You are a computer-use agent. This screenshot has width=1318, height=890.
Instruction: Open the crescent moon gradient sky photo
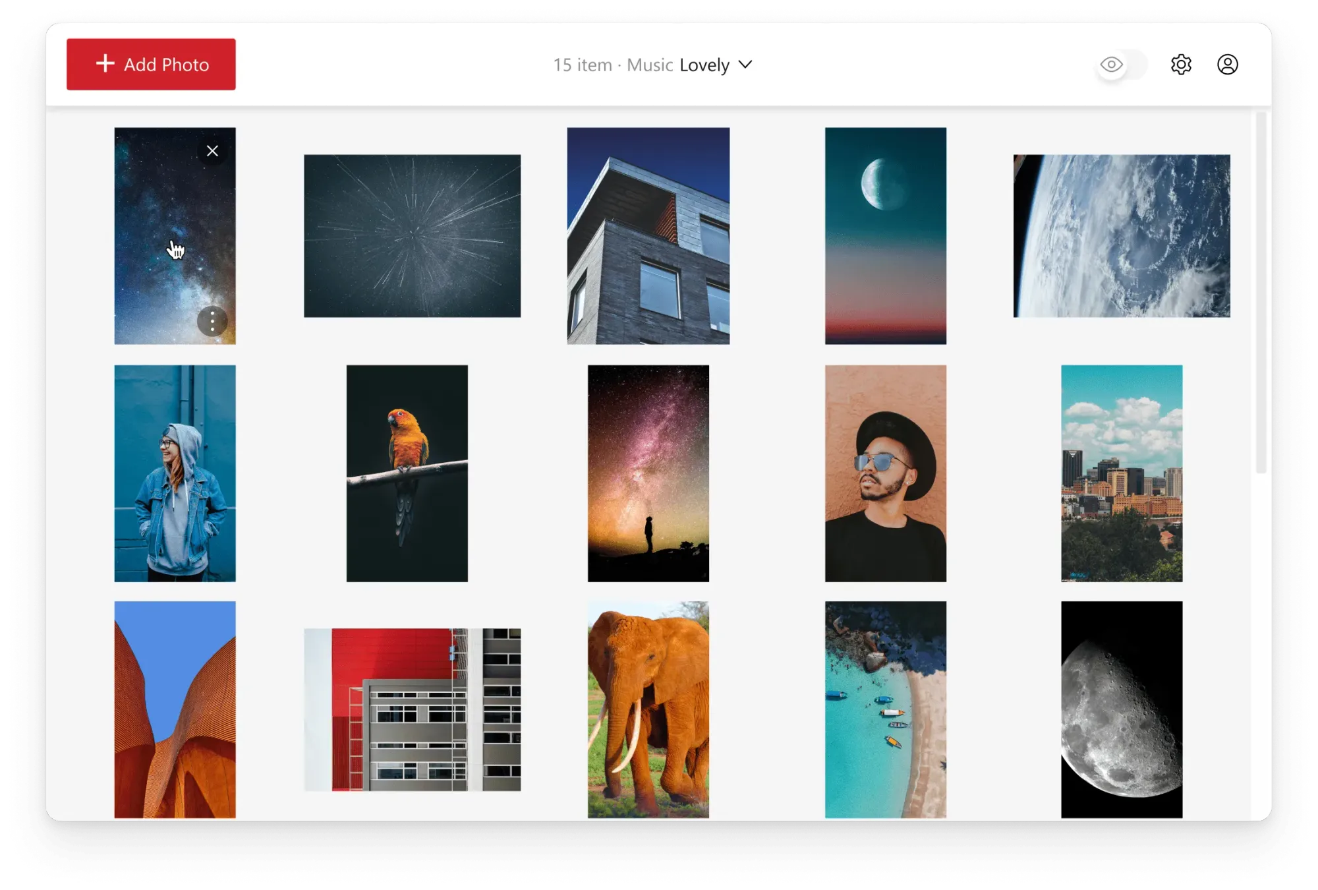pos(885,235)
